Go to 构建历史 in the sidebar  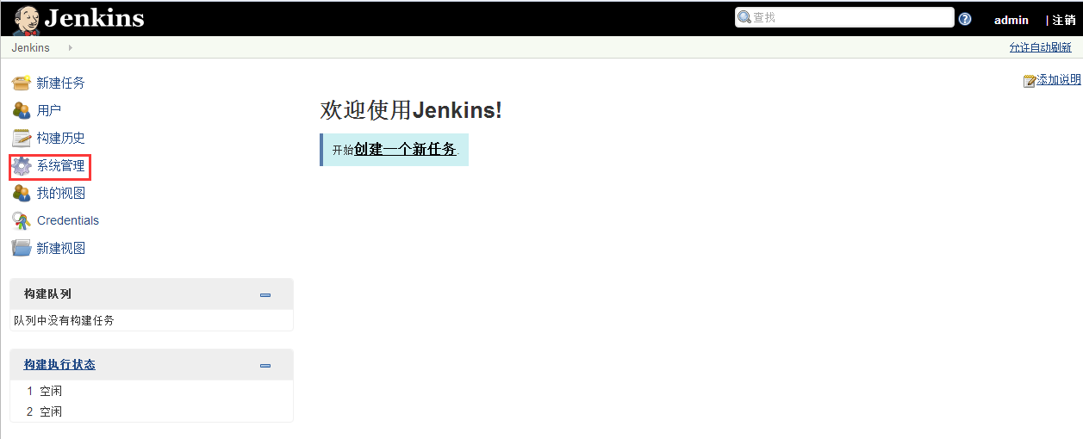pos(60,138)
